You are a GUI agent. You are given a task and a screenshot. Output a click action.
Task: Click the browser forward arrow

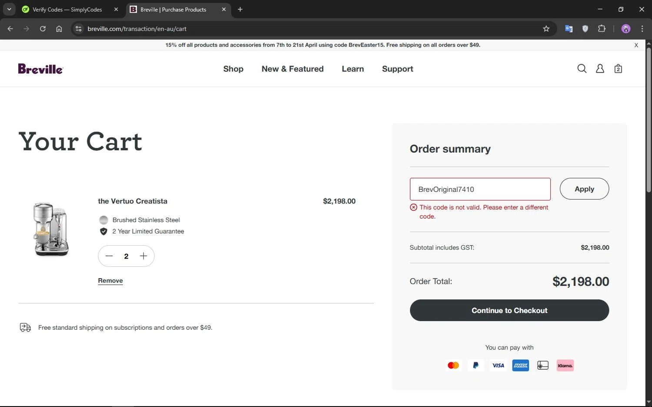(27, 29)
